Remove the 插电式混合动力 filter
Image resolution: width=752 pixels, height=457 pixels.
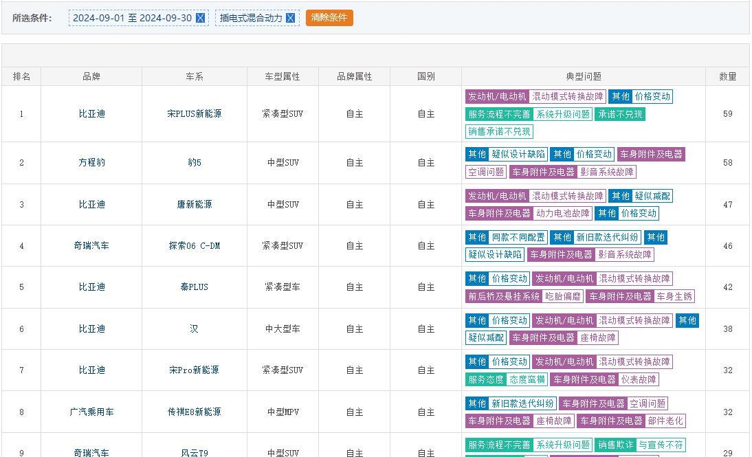(290, 18)
